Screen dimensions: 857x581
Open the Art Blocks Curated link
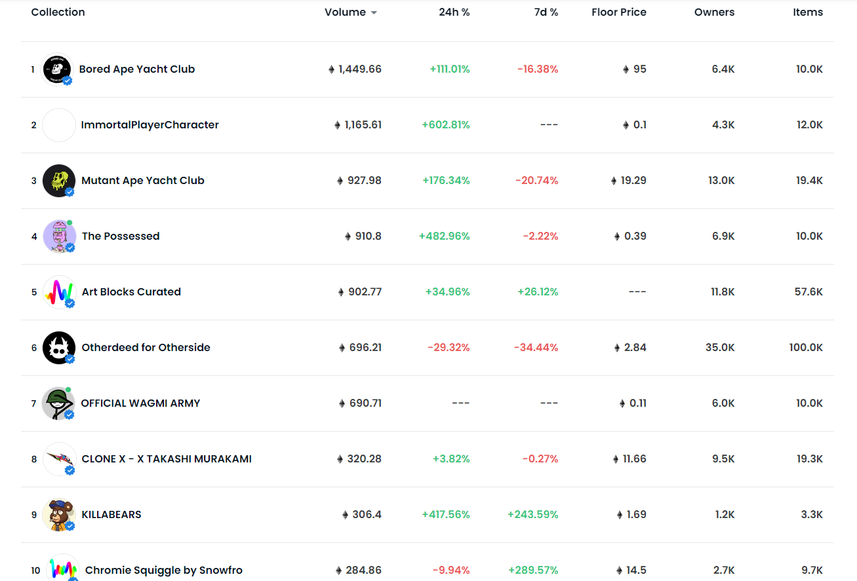click(x=131, y=292)
